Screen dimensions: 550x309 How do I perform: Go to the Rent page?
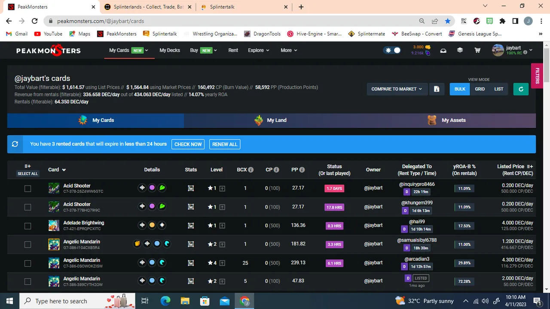tap(233, 50)
